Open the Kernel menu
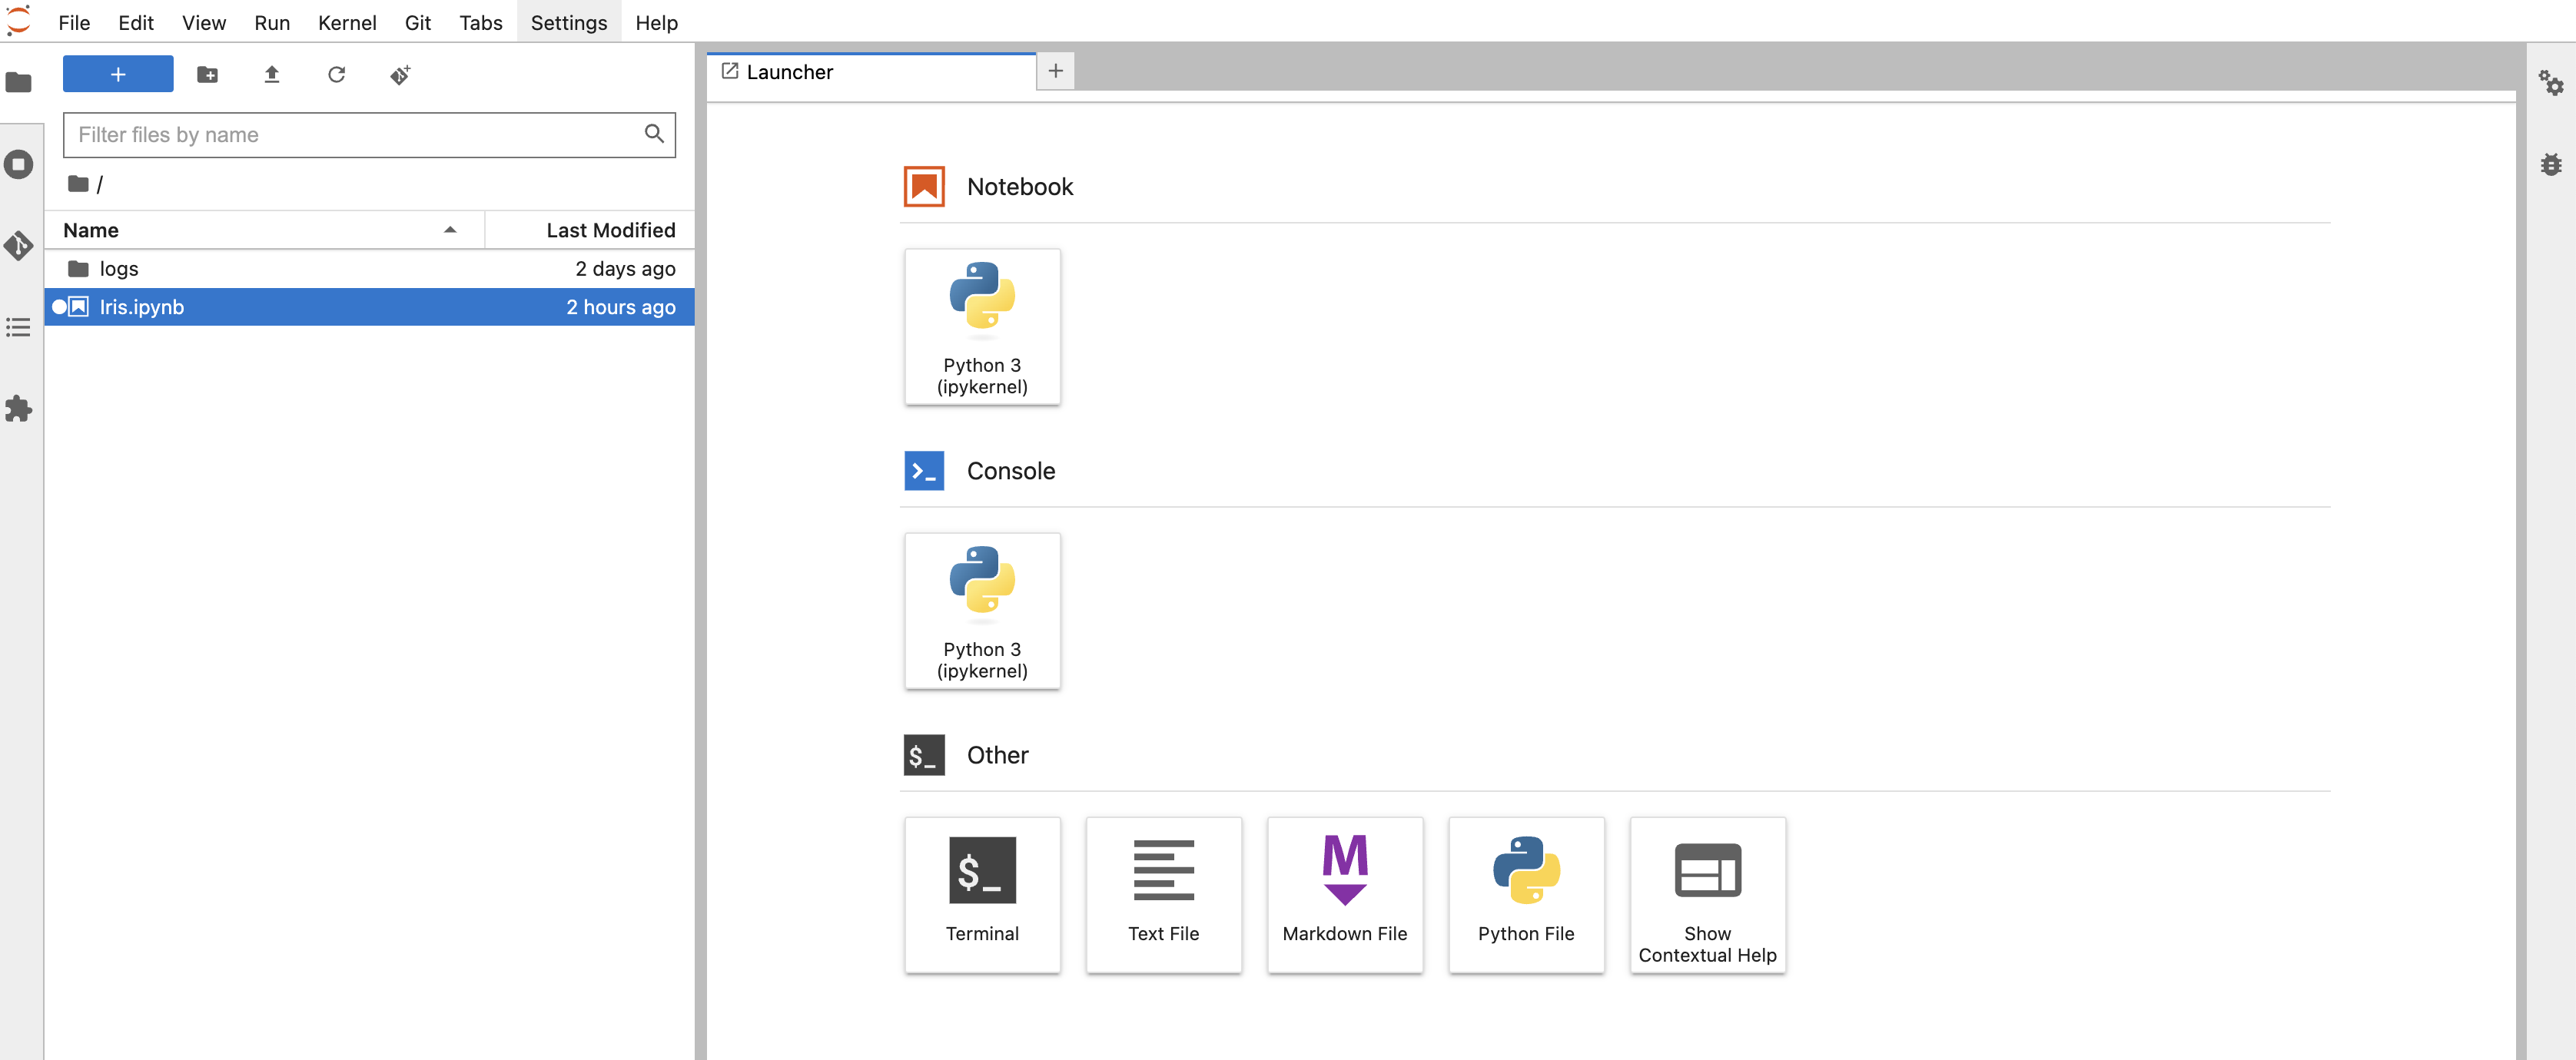 [x=346, y=22]
